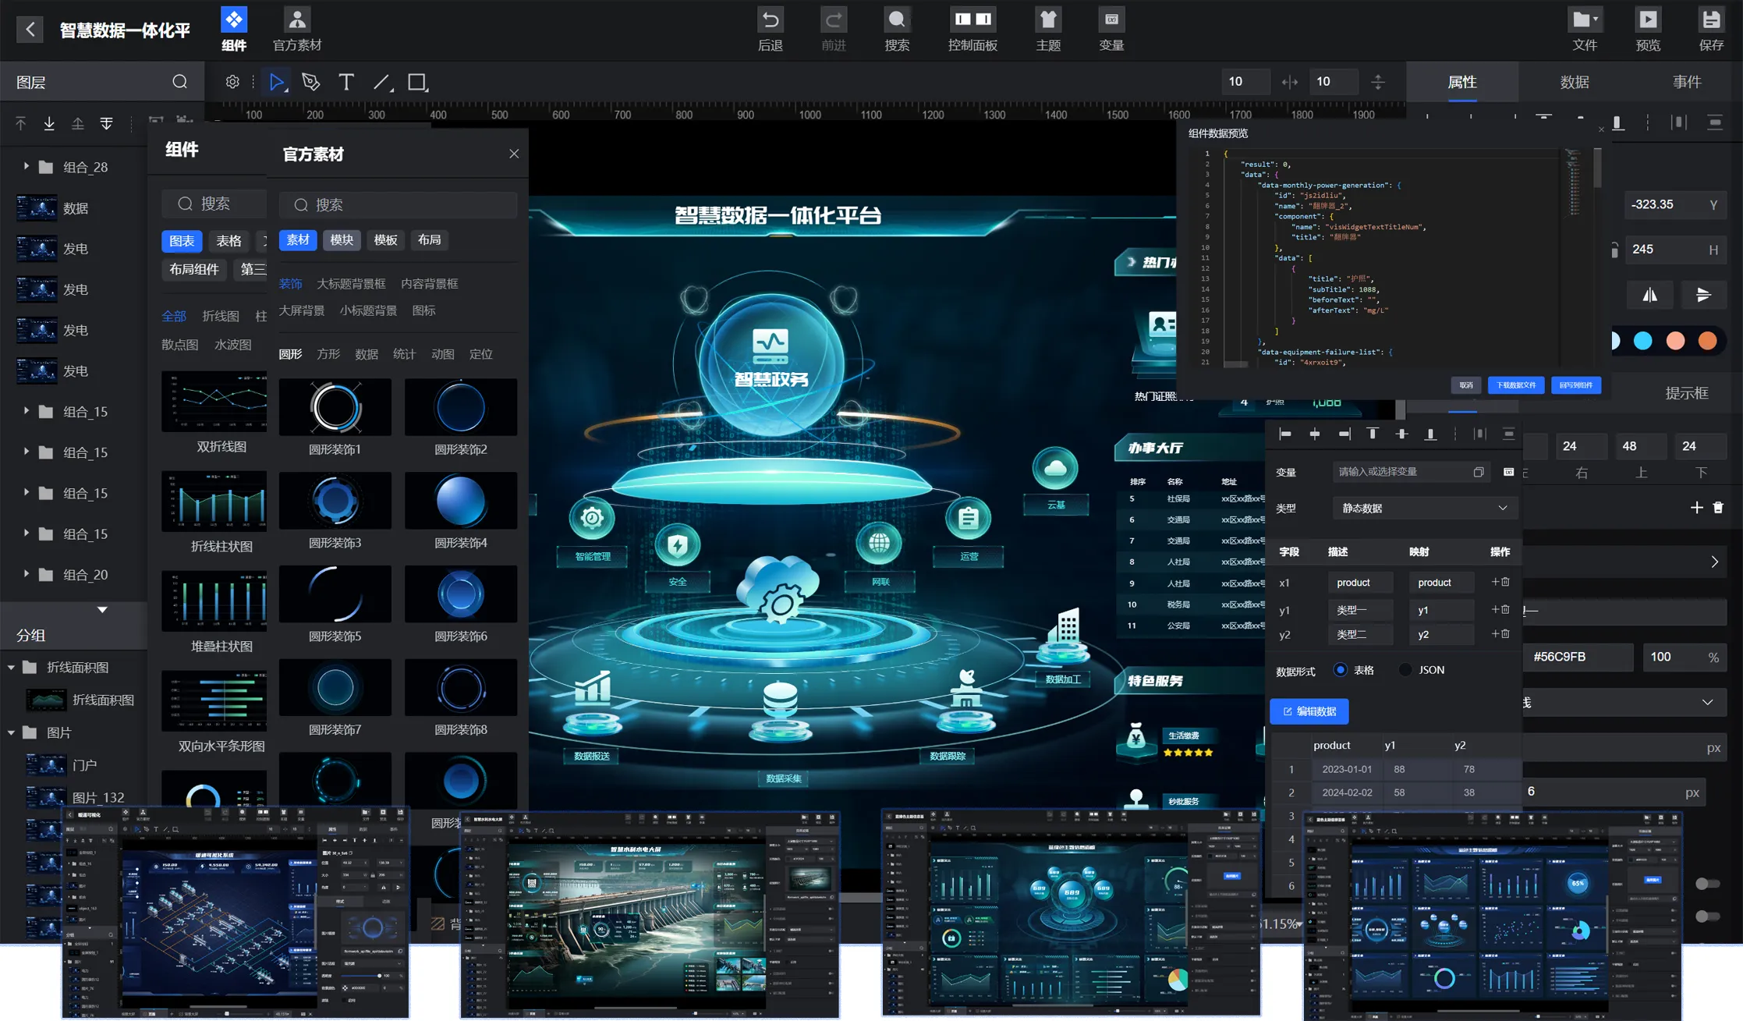Viewport: 1743px width, 1021px height.
Task: Click the 2023-01-01 table cell
Action: [1347, 769]
